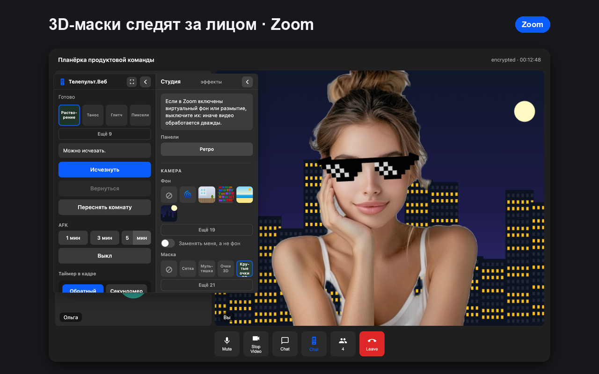Select the Мультяшка mask

pos(207,269)
